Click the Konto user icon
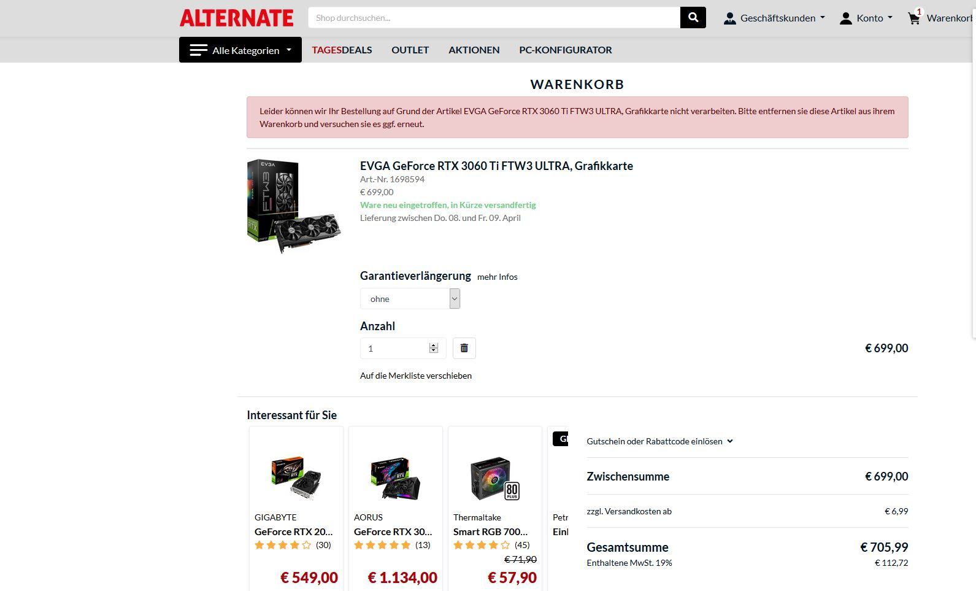Screen dimensions: 976x591 point(846,18)
